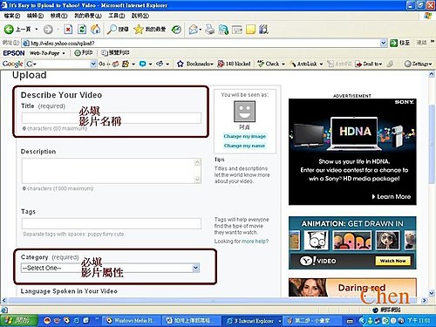Click inside the video Title field
The width and height of the screenshot is (436, 327).
tap(111, 118)
